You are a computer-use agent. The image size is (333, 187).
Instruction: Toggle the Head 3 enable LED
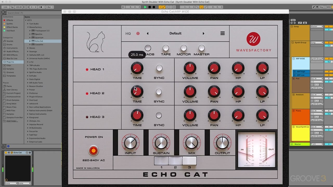[x=87, y=117]
